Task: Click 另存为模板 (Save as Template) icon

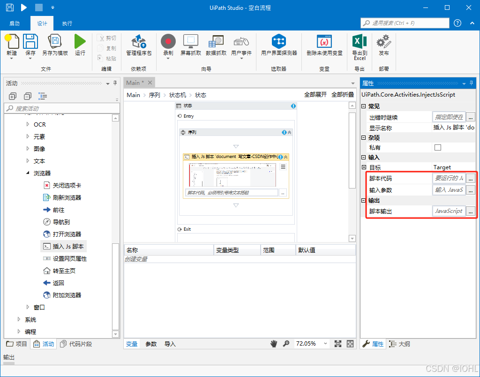Action: tap(55, 41)
